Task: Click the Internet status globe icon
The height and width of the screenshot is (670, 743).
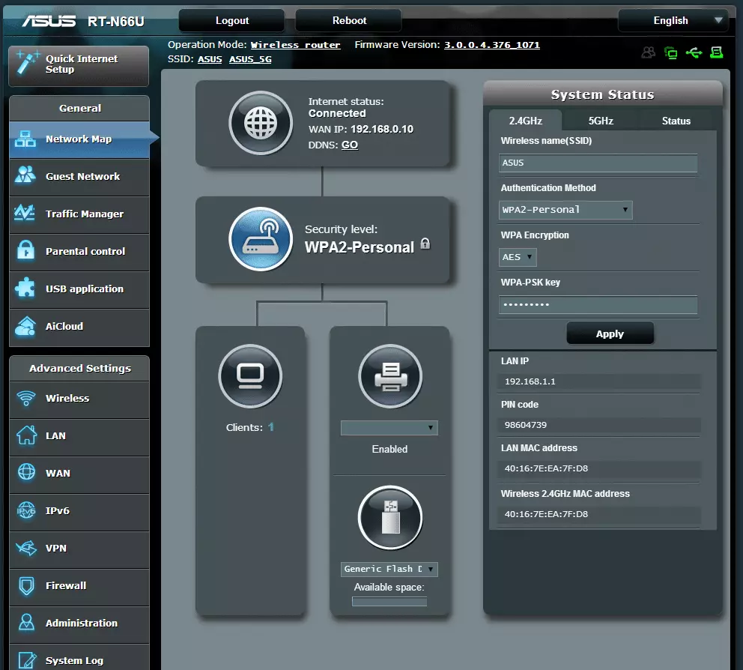Action: coord(261,123)
